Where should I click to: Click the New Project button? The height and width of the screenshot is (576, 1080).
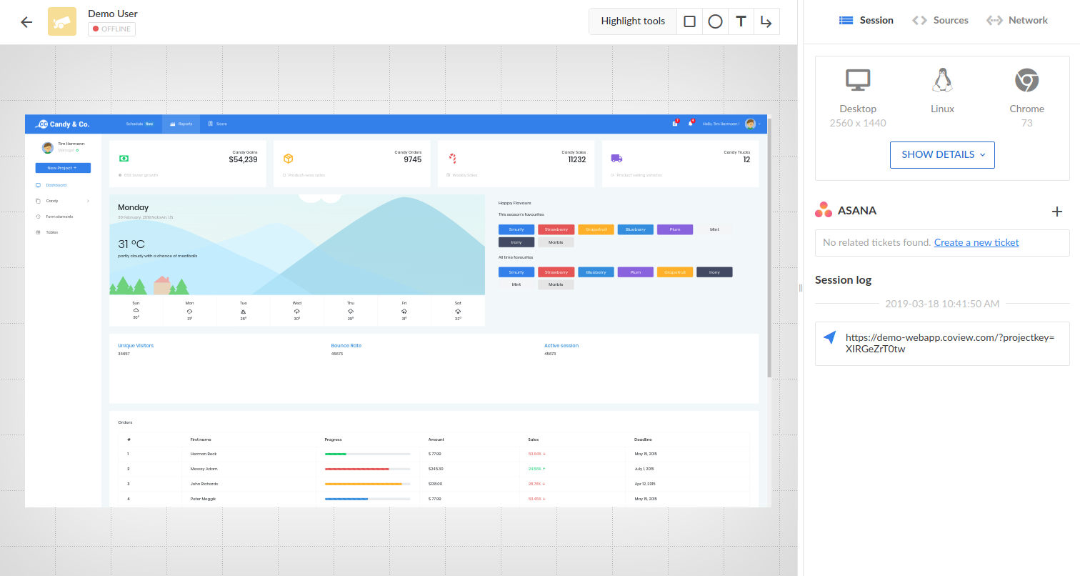[63, 168]
